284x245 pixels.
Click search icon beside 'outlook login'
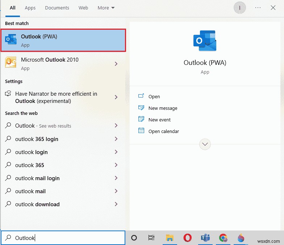(8, 152)
